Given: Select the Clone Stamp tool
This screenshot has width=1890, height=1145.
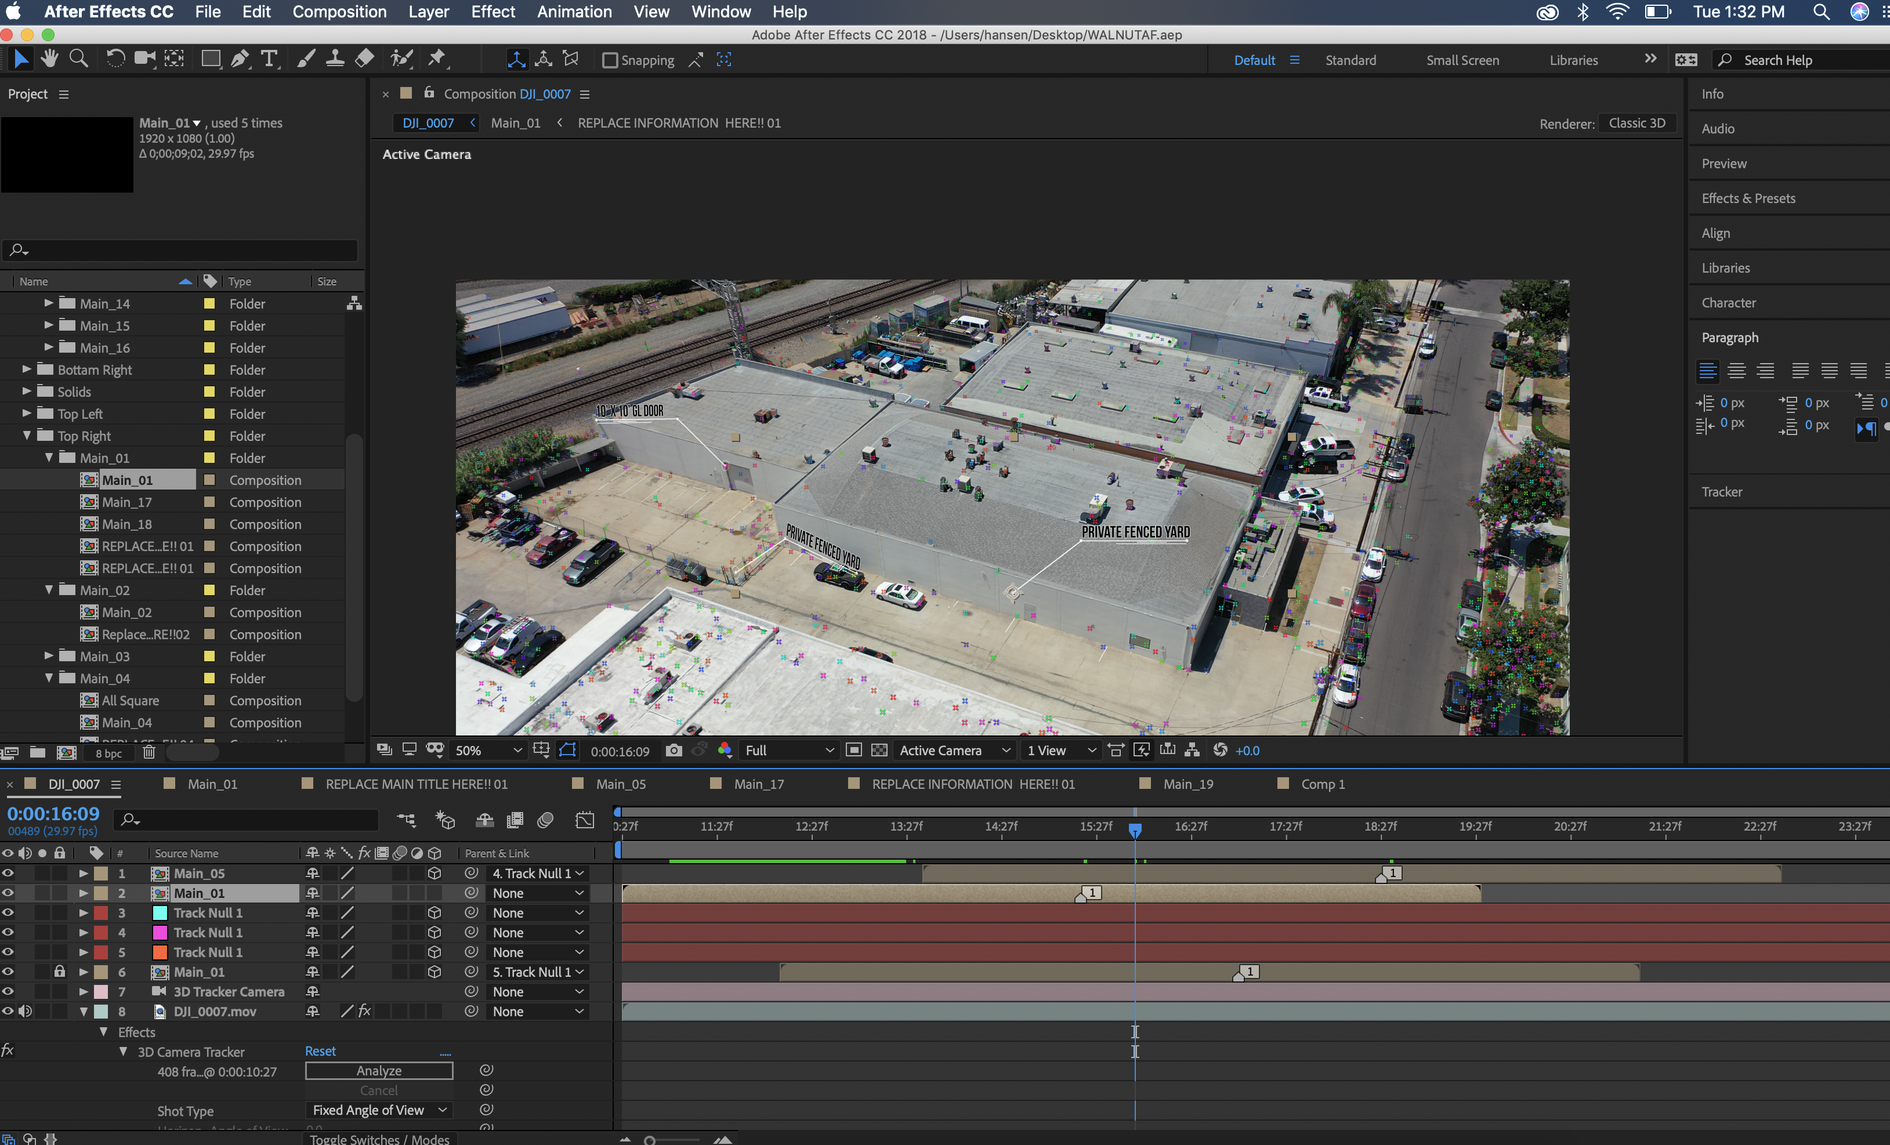Looking at the screenshot, I should [x=335, y=59].
